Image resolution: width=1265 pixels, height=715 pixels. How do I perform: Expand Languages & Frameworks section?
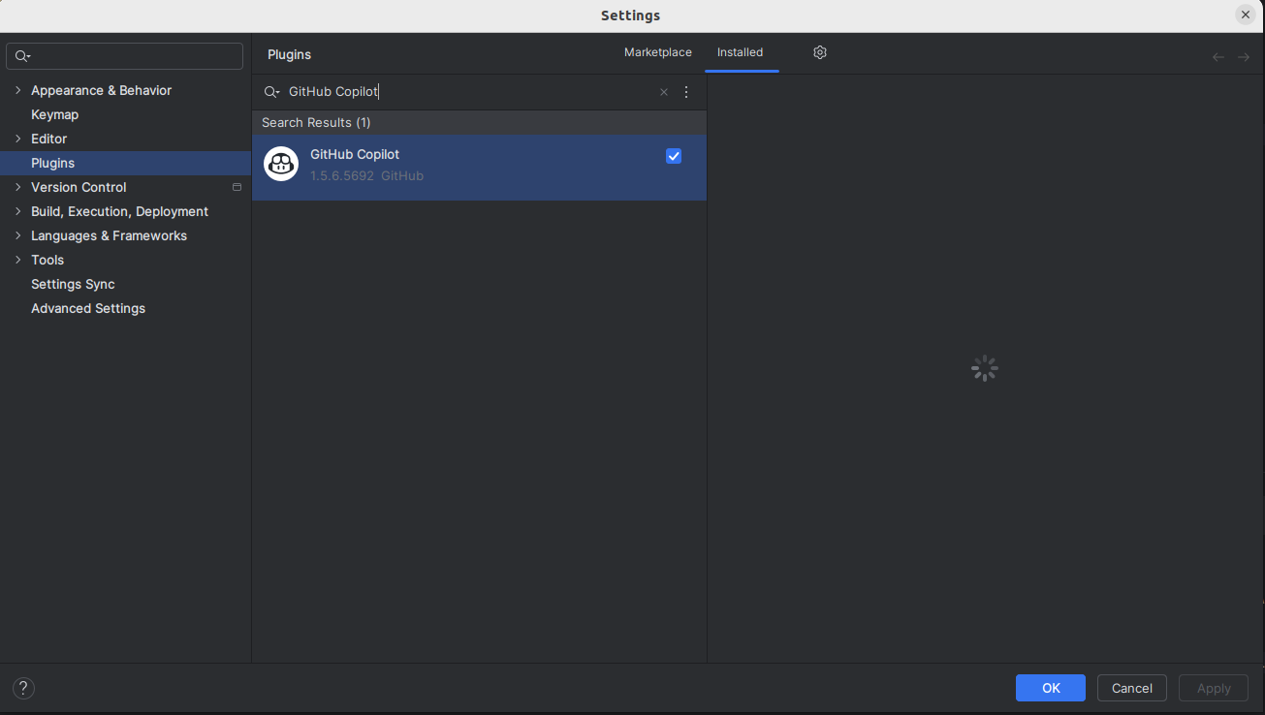[17, 235]
